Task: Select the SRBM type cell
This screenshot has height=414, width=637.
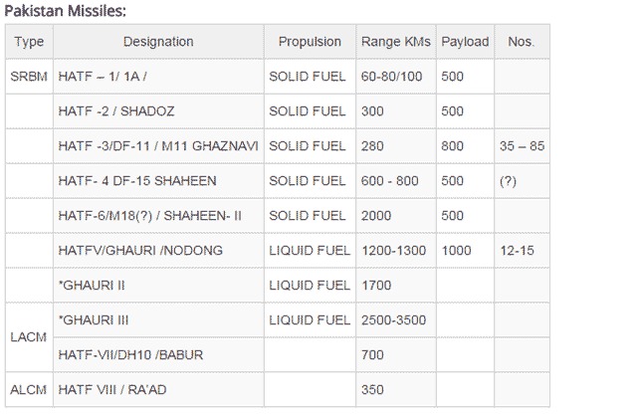Action: (29, 77)
